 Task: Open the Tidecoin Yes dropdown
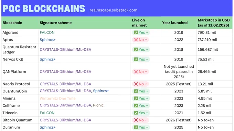click(x=141, y=113)
